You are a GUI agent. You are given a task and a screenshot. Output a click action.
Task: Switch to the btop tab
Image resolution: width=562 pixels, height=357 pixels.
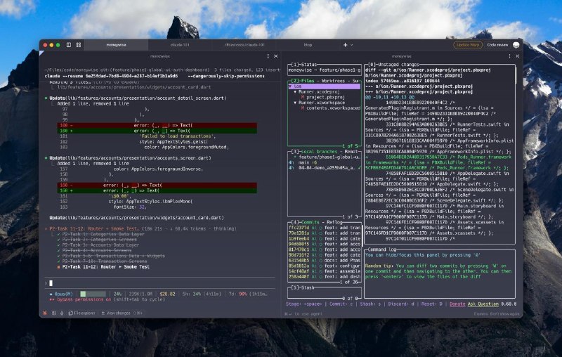click(308, 44)
